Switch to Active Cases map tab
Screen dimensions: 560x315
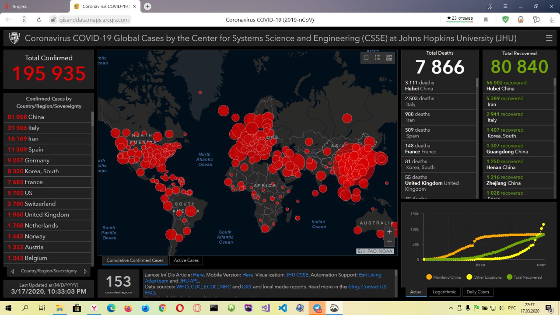(186, 260)
